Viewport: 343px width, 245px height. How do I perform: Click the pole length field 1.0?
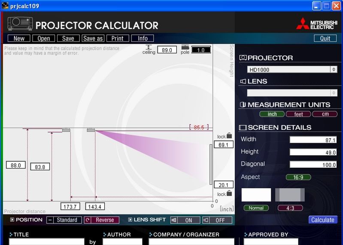tap(201, 50)
